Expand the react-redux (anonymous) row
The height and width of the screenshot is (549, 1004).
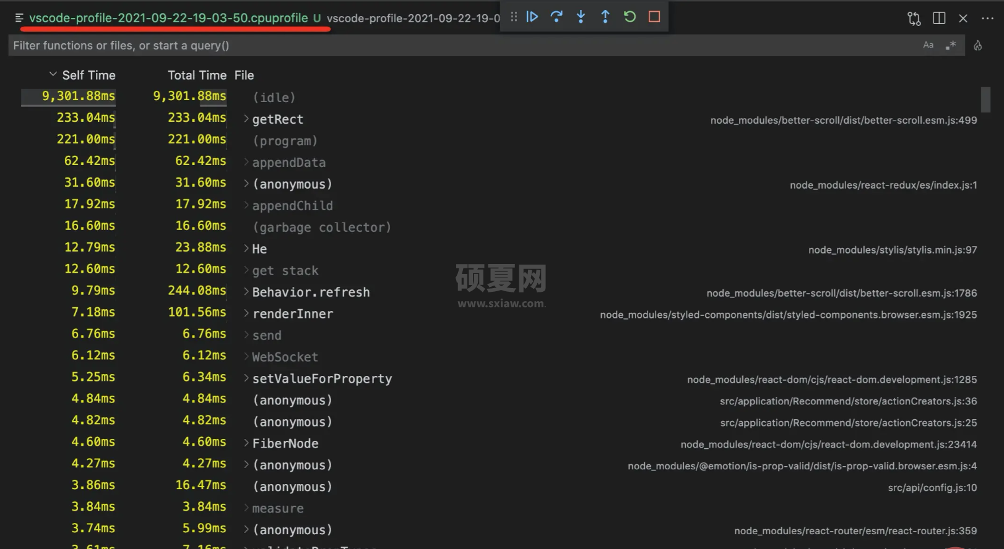coord(246,184)
